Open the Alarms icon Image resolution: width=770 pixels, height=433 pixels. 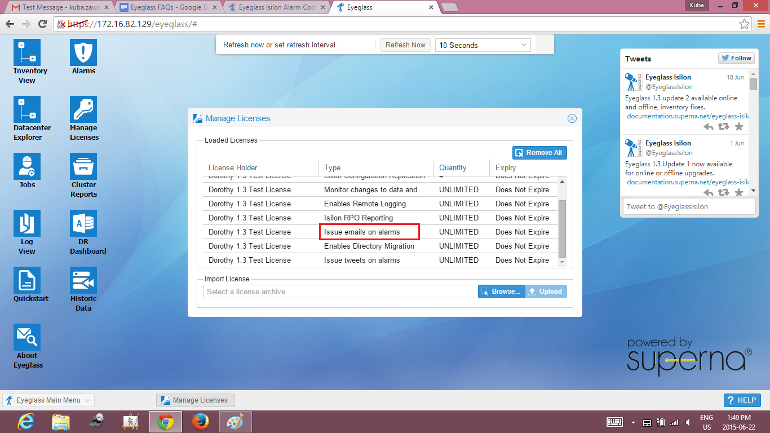(83, 57)
